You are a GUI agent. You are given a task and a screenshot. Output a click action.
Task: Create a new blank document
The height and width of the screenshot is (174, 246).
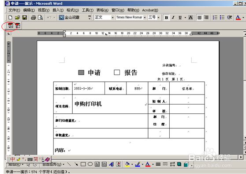tap(10, 17)
